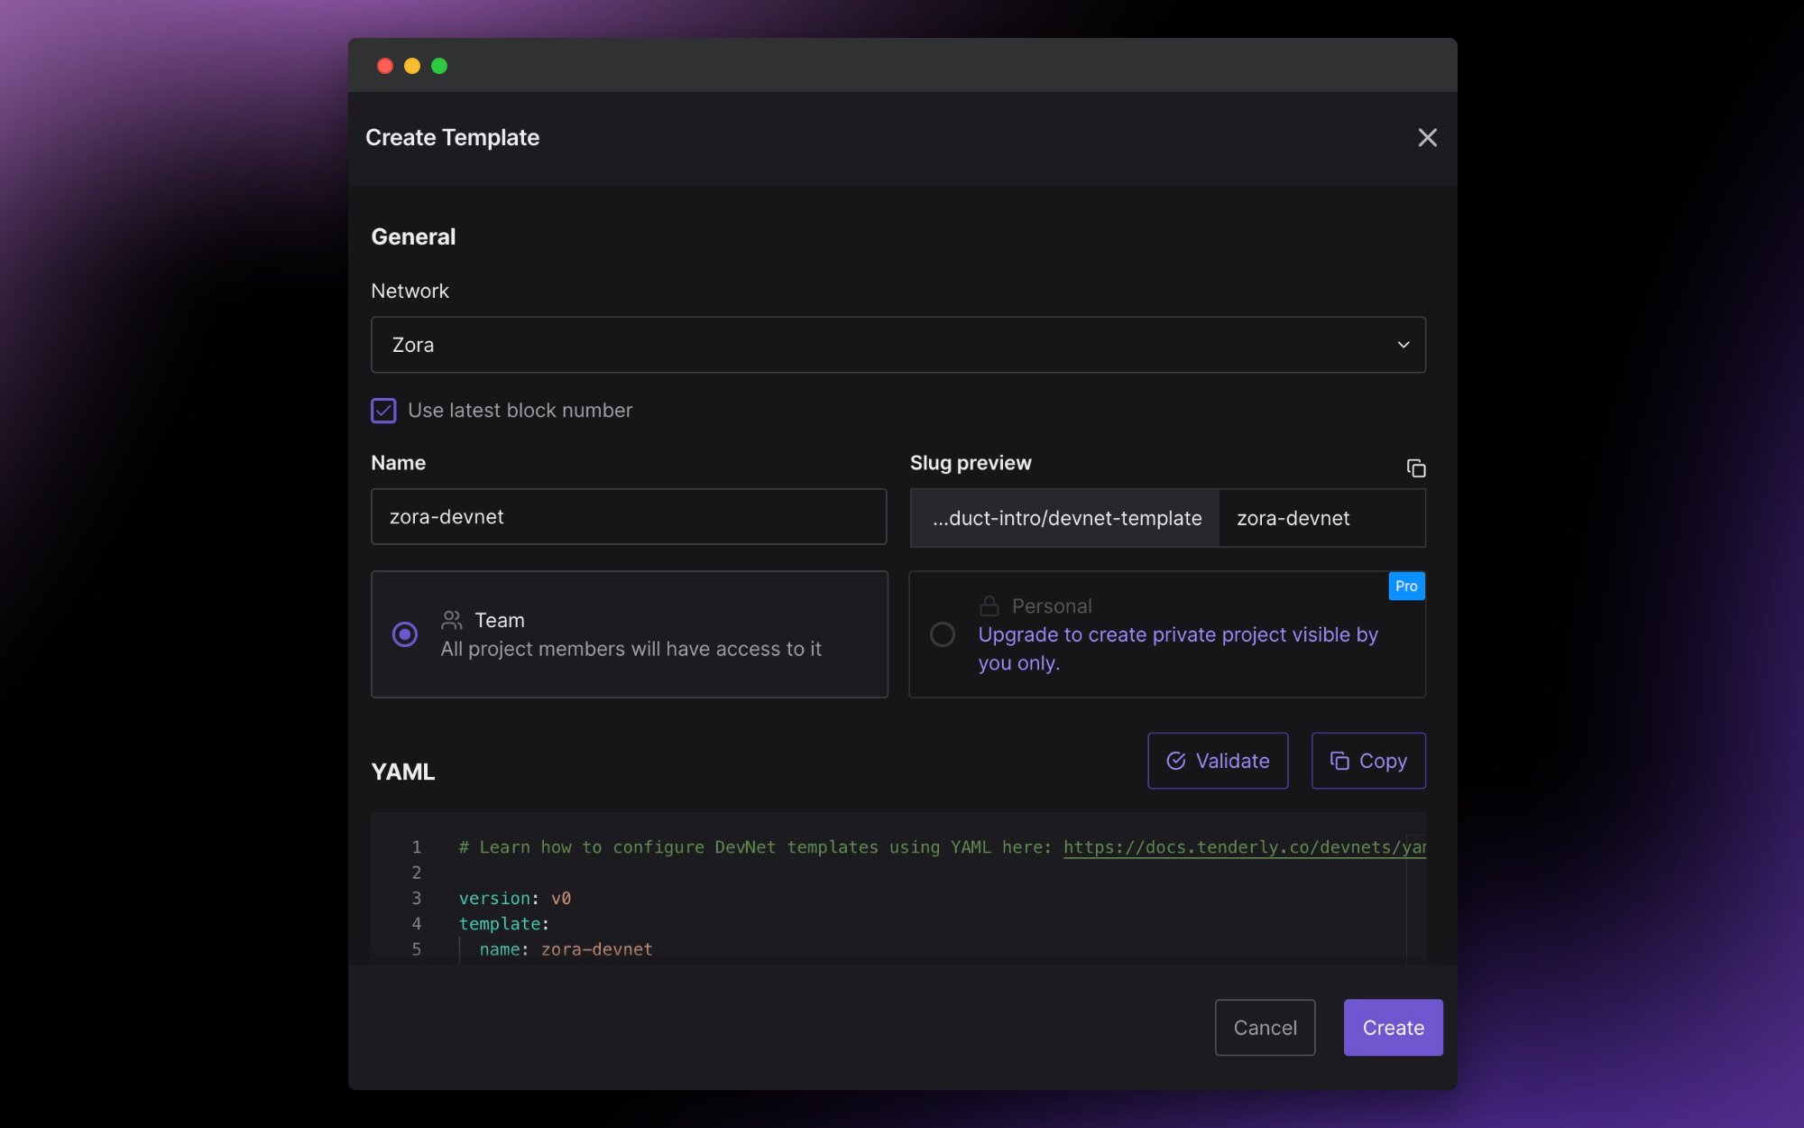Click the lock icon beside Personal

pos(989,606)
